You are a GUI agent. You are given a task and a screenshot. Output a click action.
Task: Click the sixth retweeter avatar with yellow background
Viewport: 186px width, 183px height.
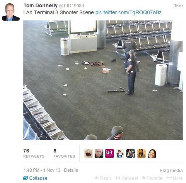pyautogui.click(x=141, y=153)
